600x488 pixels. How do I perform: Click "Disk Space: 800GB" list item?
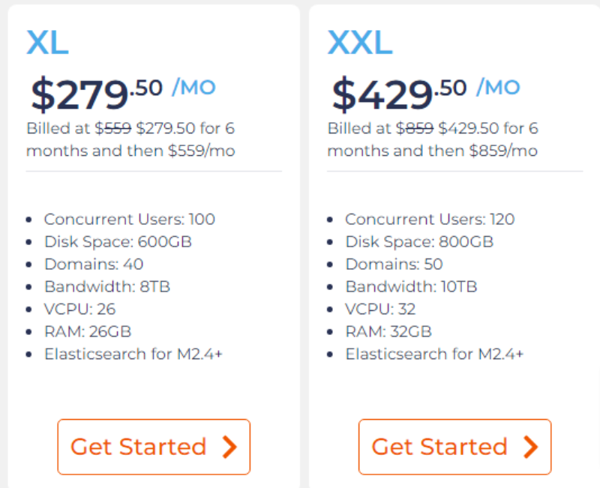pyautogui.click(x=419, y=242)
